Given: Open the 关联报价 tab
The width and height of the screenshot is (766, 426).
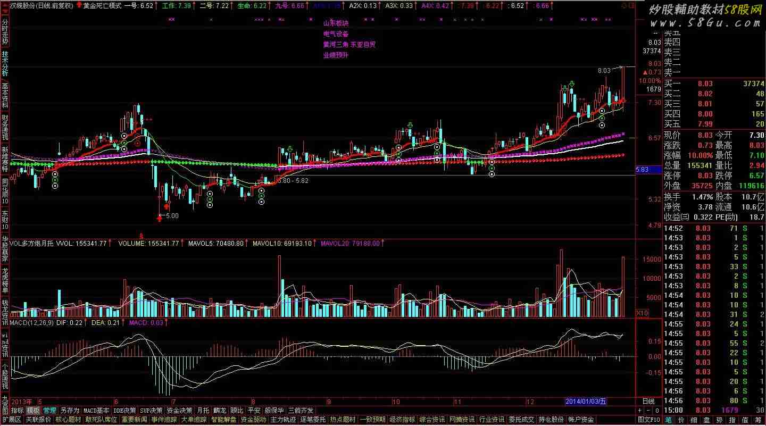Looking at the screenshot, I should (38, 420).
